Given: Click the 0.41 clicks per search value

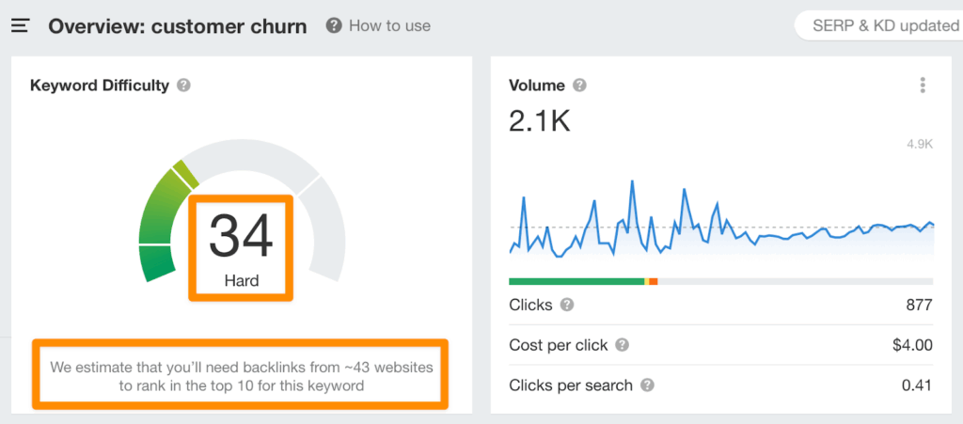Looking at the screenshot, I should 917,385.
